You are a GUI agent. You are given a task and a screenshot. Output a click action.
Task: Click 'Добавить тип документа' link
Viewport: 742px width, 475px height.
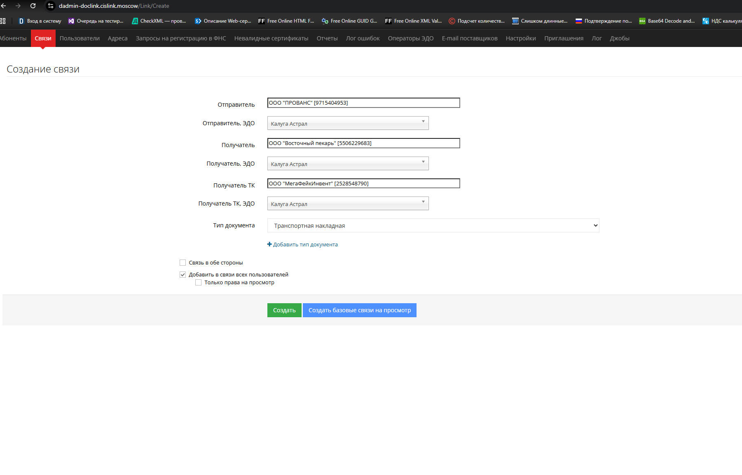pyautogui.click(x=305, y=244)
